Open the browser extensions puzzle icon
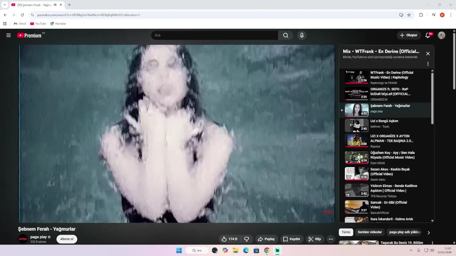The height and width of the screenshot is (256, 456). [x=421, y=15]
